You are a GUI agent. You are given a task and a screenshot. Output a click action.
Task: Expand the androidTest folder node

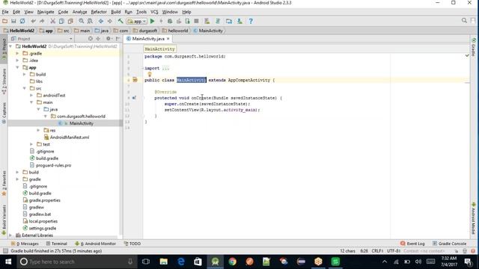pyautogui.click(x=31, y=96)
